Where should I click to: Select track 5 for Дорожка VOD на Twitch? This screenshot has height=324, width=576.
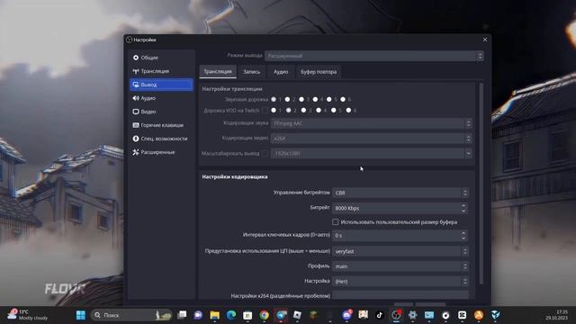(x=334, y=110)
